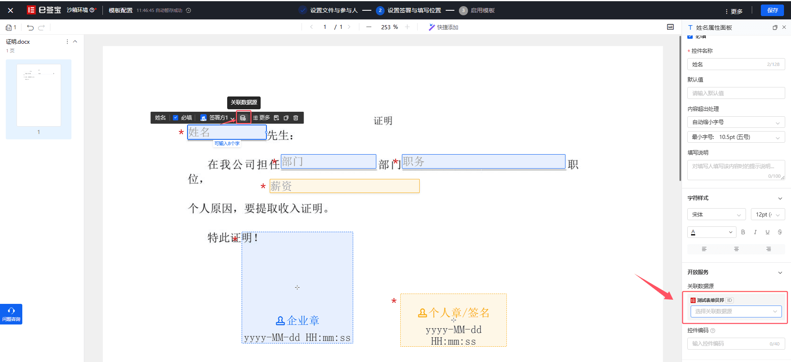Click the current page number field
Screen dimensions: 791x362
[325, 27]
